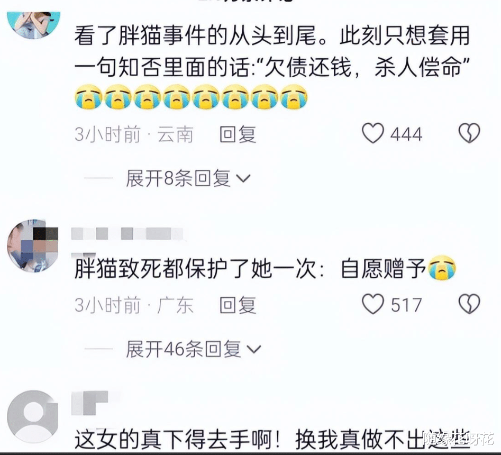
Task: Open the blurred username of second commenter
Action: click(127, 233)
